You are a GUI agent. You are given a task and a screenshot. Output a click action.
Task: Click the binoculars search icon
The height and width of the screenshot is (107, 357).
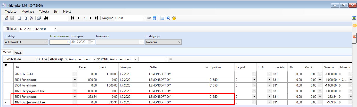pyautogui.click(x=46, y=18)
